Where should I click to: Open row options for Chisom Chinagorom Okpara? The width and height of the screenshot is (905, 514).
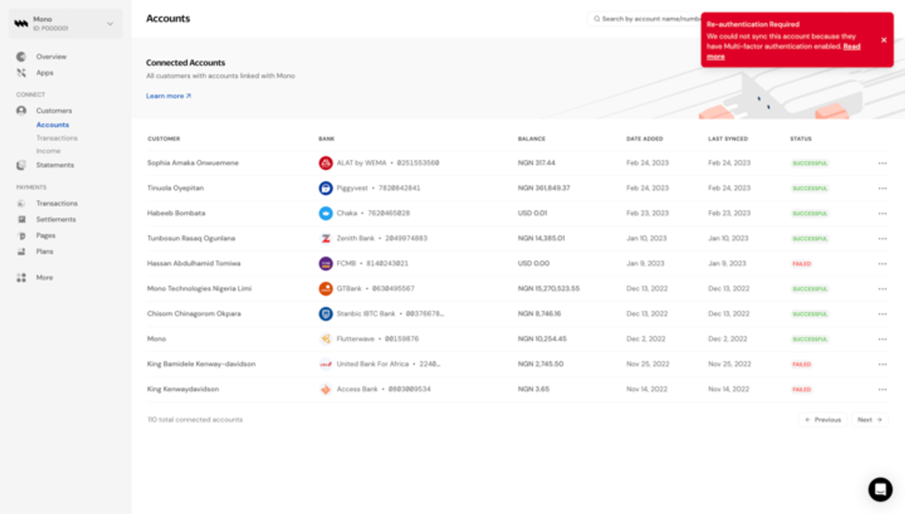coord(882,314)
